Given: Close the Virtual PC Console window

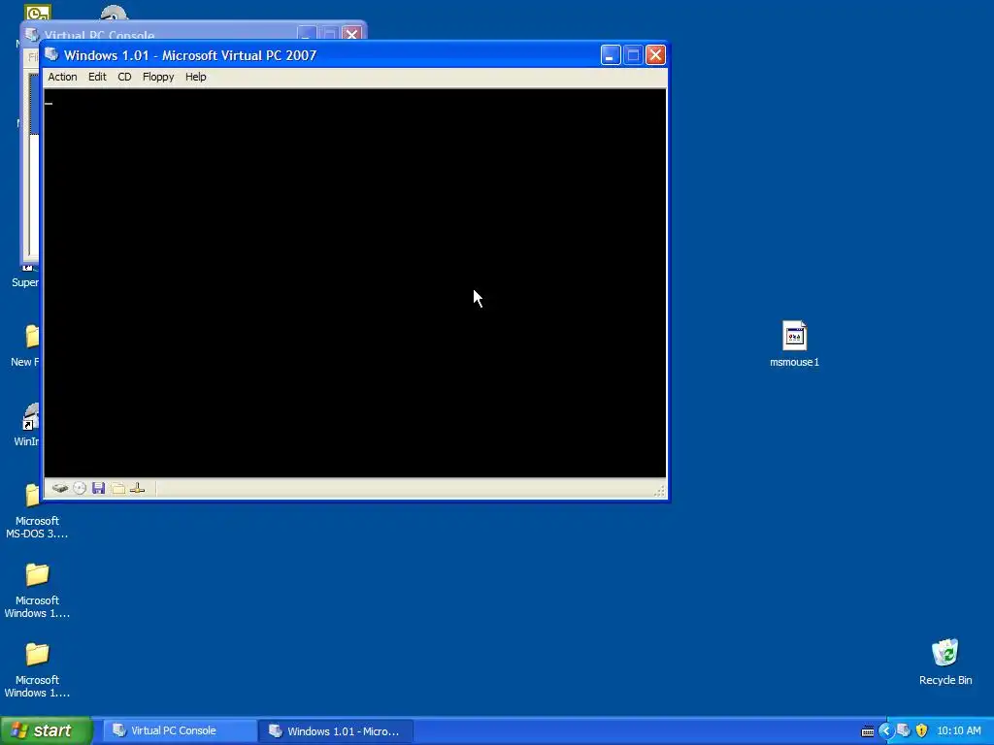Looking at the screenshot, I should pyautogui.click(x=351, y=33).
